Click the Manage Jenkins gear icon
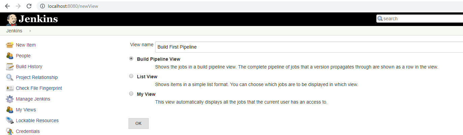The width and height of the screenshot is (463, 135). coord(10,99)
